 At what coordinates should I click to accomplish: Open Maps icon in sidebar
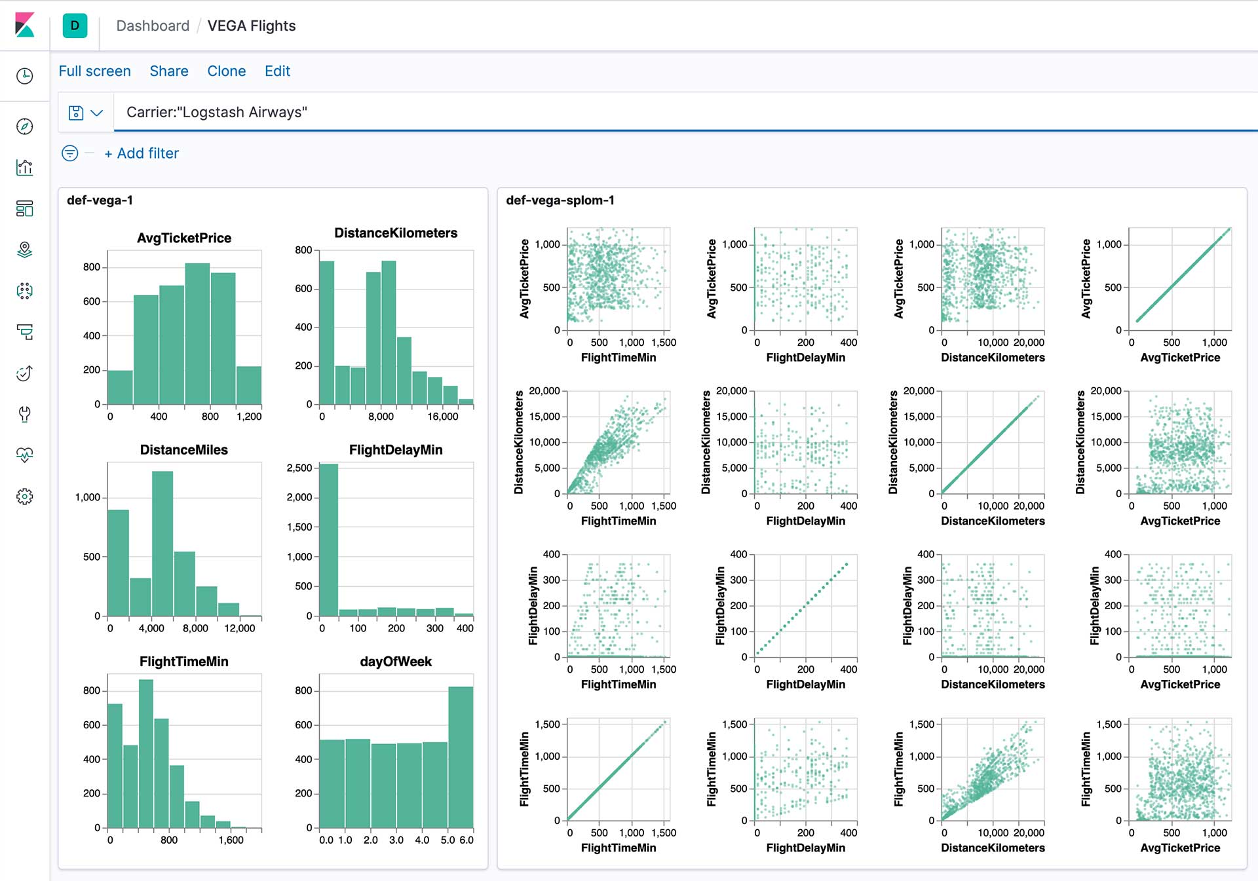24,250
